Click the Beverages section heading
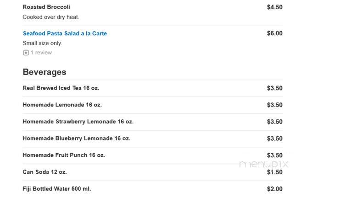This screenshot has height=202, width=346. [45, 72]
